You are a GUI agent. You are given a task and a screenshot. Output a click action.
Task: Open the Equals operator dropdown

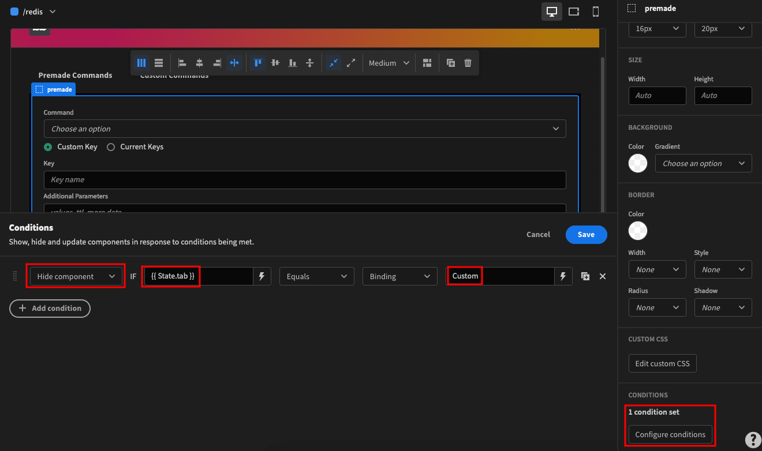pos(317,276)
